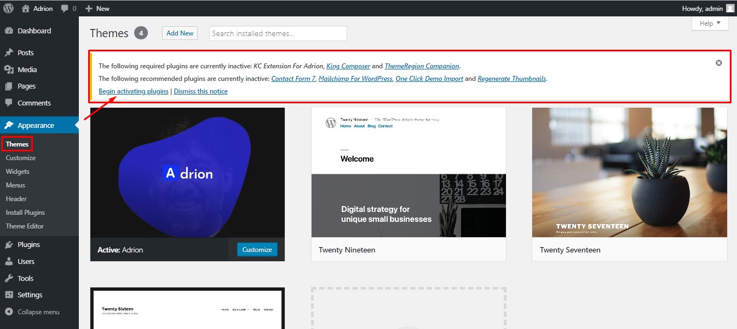The width and height of the screenshot is (737, 329).
Task: Click Howdy, admin account menu
Action: click(703, 9)
